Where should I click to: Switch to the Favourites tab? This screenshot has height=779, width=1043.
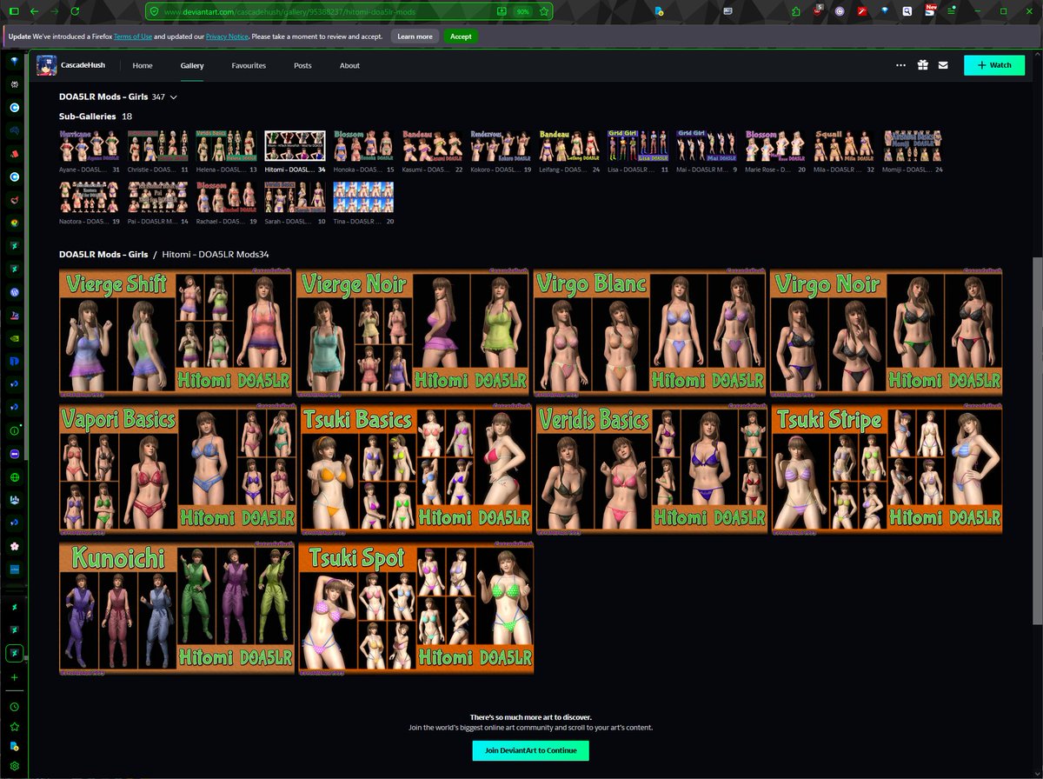(249, 65)
